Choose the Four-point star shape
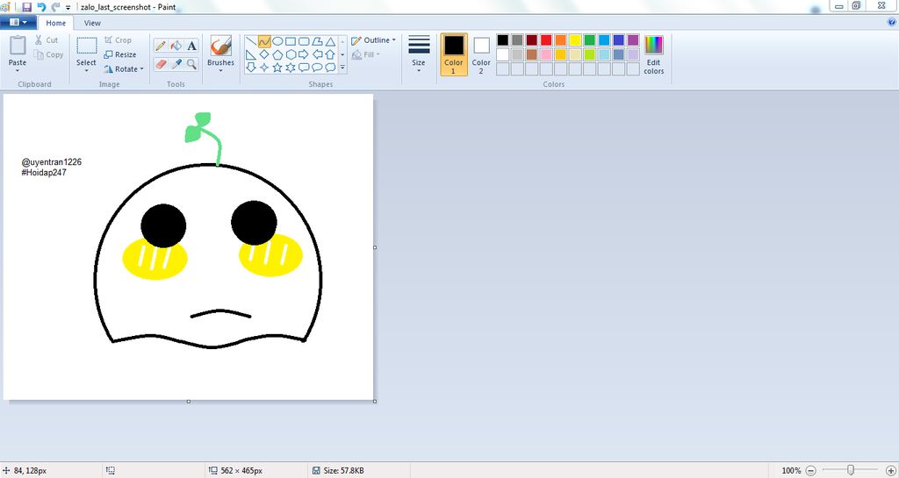899x478 pixels. tap(264, 68)
